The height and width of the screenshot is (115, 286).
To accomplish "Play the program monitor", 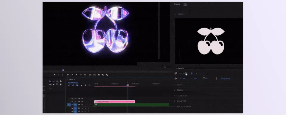I will (77, 75).
